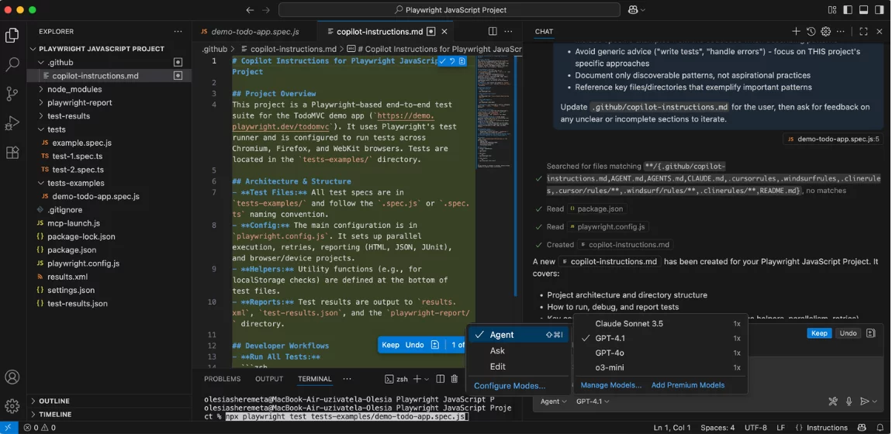Choose Claude Sonnet 3.5 model

click(x=628, y=324)
